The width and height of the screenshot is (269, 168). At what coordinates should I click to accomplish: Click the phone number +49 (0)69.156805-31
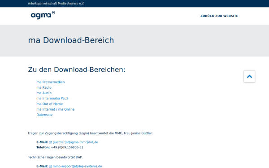click(x=67, y=147)
